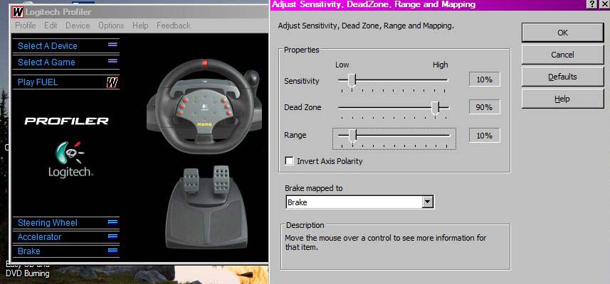
Task: Click the FUEL game icon next to Play FUEL
Action: click(x=112, y=82)
